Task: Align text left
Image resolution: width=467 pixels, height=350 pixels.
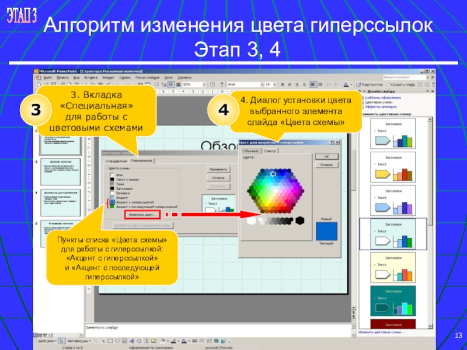Action: [313, 85]
